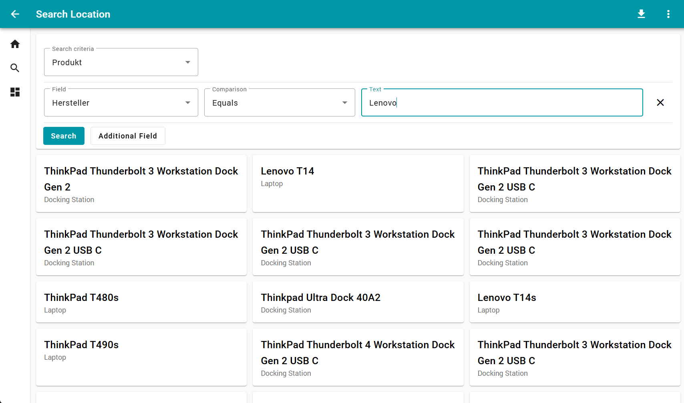The height and width of the screenshot is (403, 684).
Task: Click the Search button
Action: tap(64, 136)
